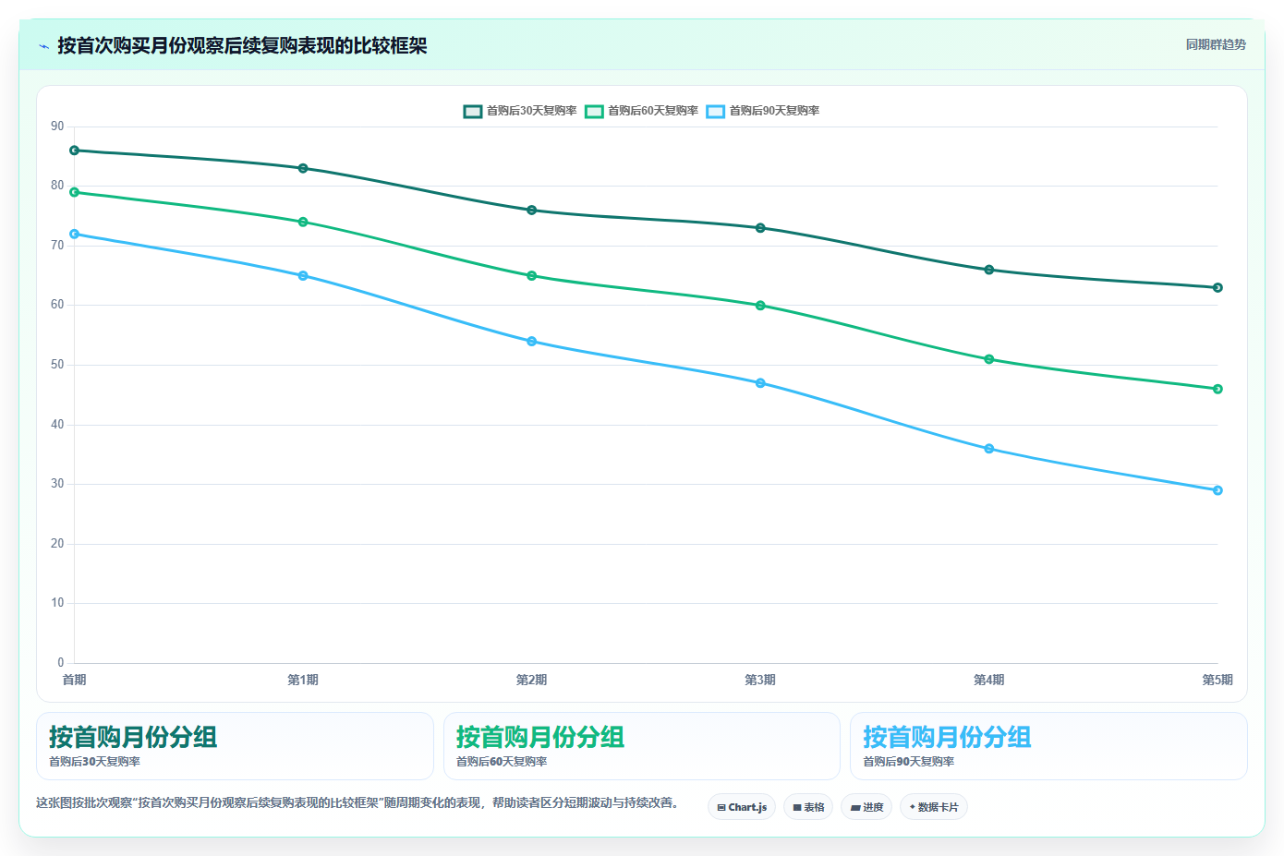Select the Chart.js tag button

pyautogui.click(x=742, y=807)
